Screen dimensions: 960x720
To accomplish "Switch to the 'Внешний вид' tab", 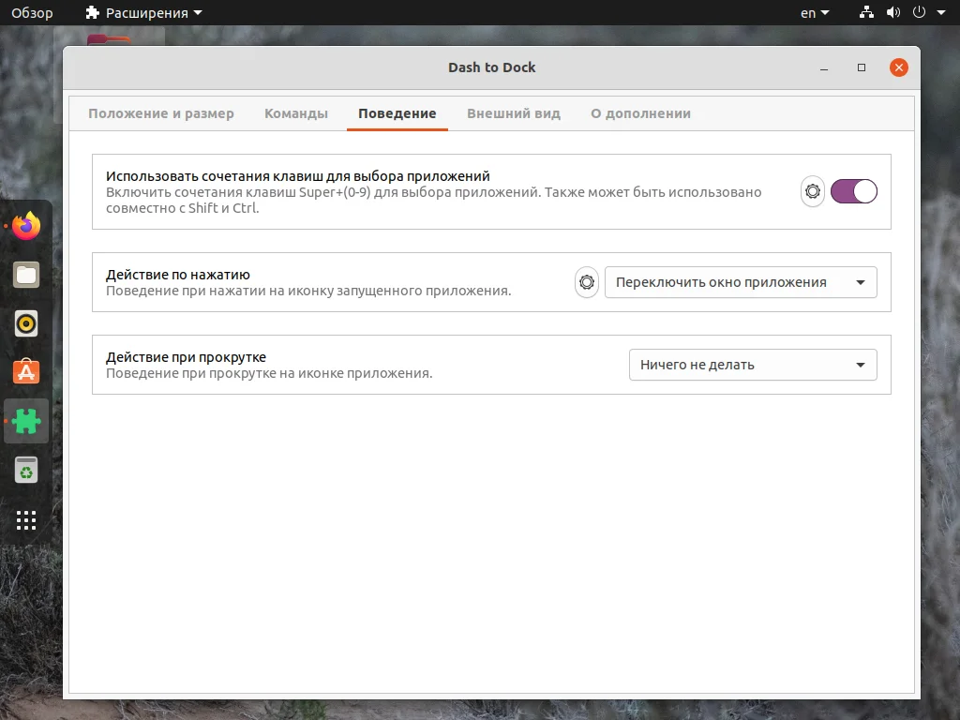I will pyautogui.click(x=514, y=112).
